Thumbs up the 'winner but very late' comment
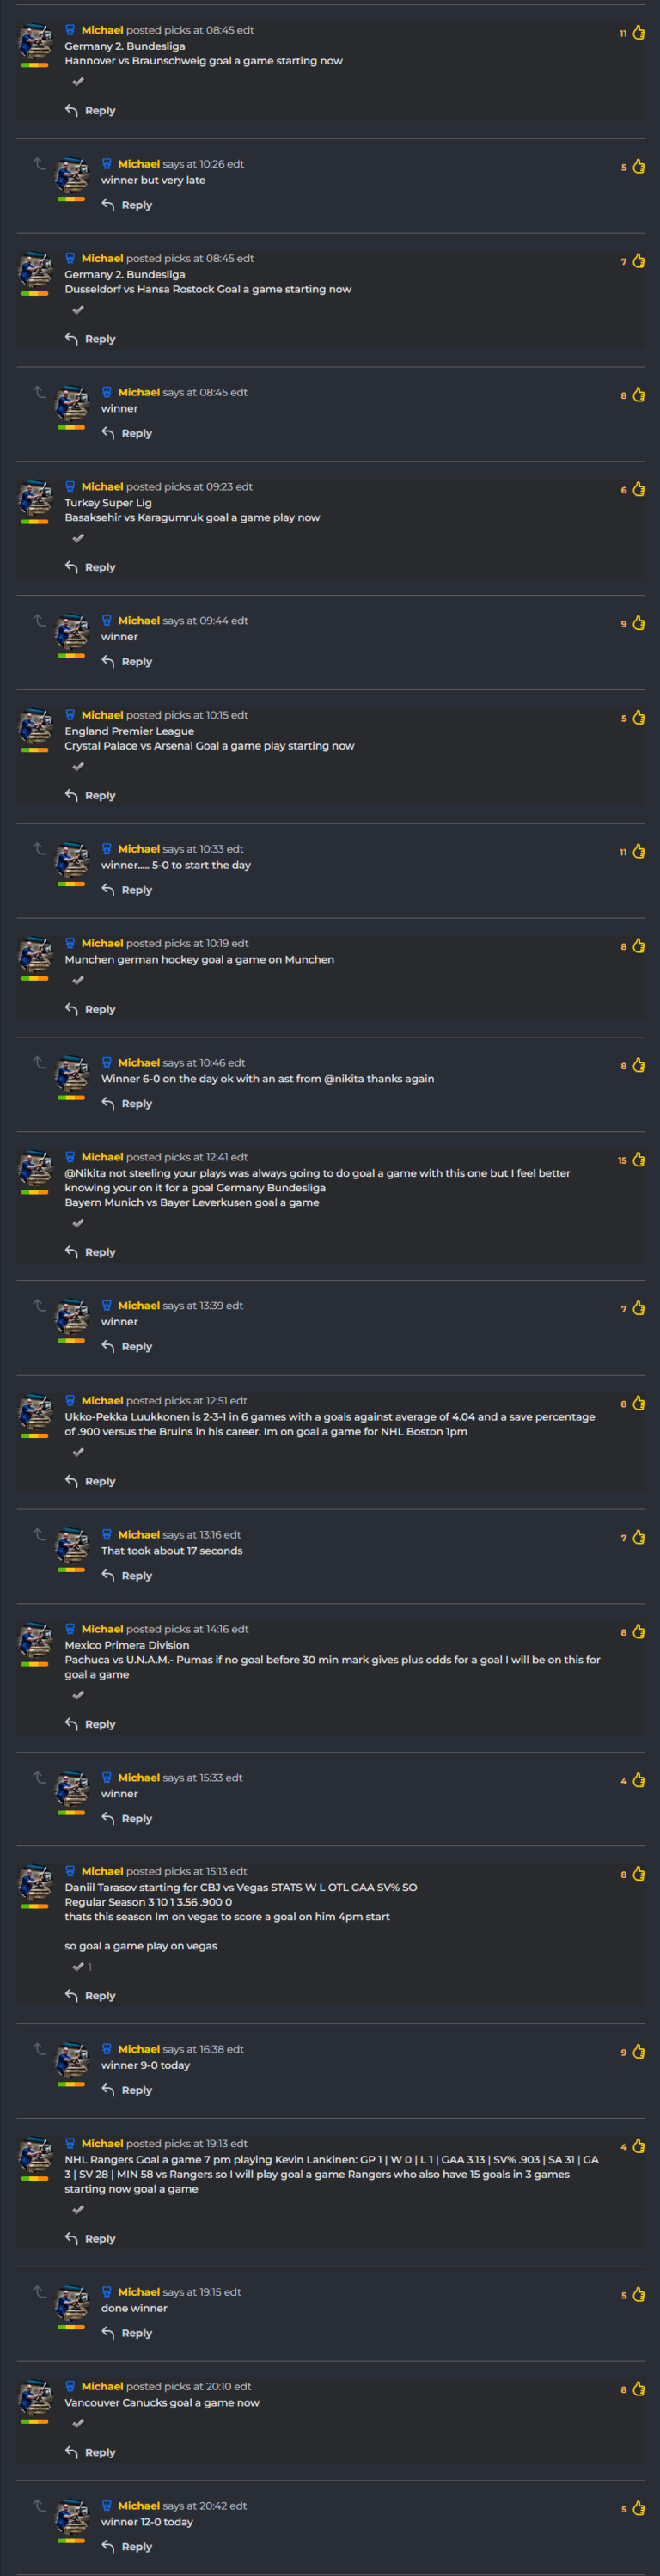This screenshot has height=2576, width=660. point(638,167)
